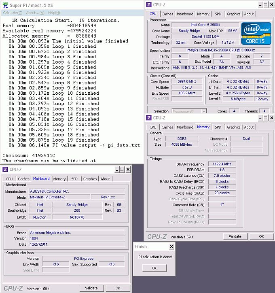Click OK button in Mainboard CPU-Z window
The width and height of the screenshot is (275, 293).
pyautogui.click(x=118, y=288)
